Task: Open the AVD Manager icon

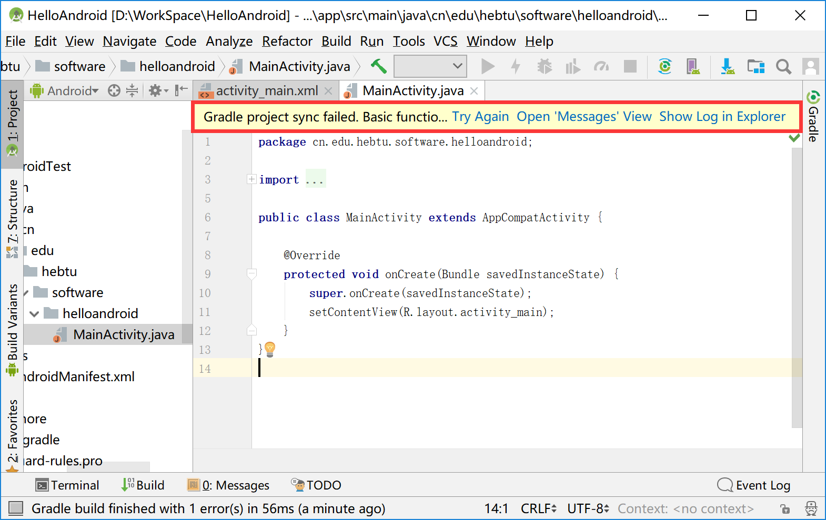Action: click(693, 66)
